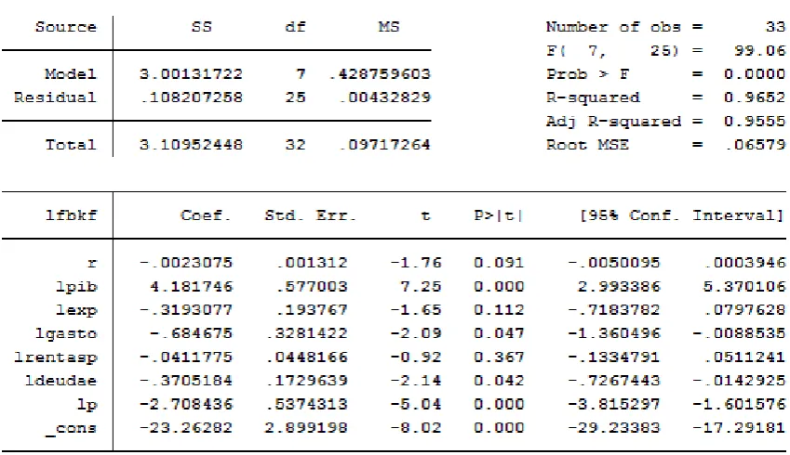Select the lfbkf dependent variable header
The height and width of the screenshot is (455, 790).
pyautogui.click(x=71, y=215)
